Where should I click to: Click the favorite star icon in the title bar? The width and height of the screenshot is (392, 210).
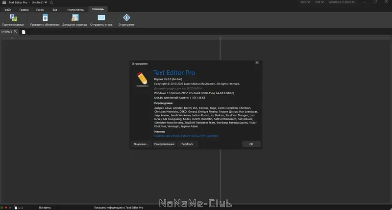[x=51, y=2]
